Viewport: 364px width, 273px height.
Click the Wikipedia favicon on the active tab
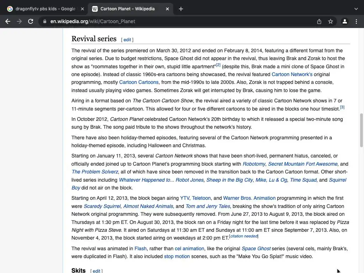coord(95,9)
